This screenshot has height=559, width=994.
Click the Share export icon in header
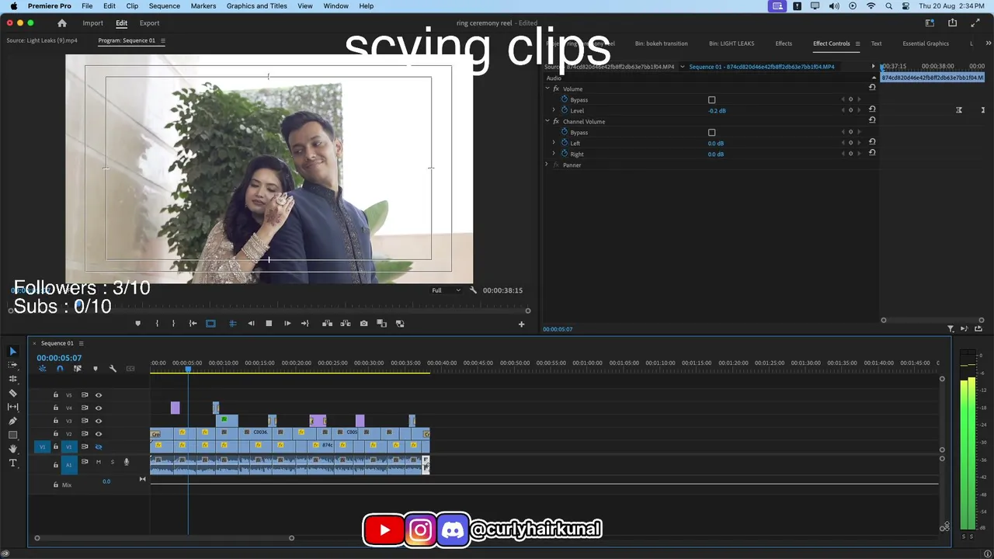tap(952, 23)
